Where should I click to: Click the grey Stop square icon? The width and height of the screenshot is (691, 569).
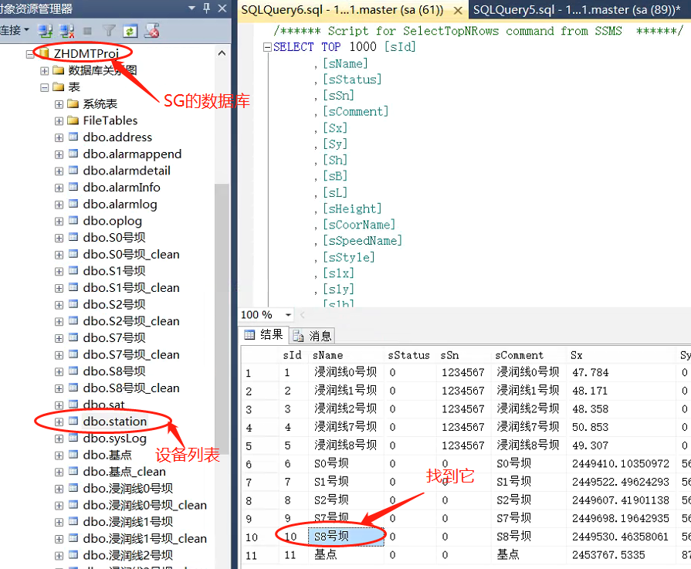click(x=88, y=31)
